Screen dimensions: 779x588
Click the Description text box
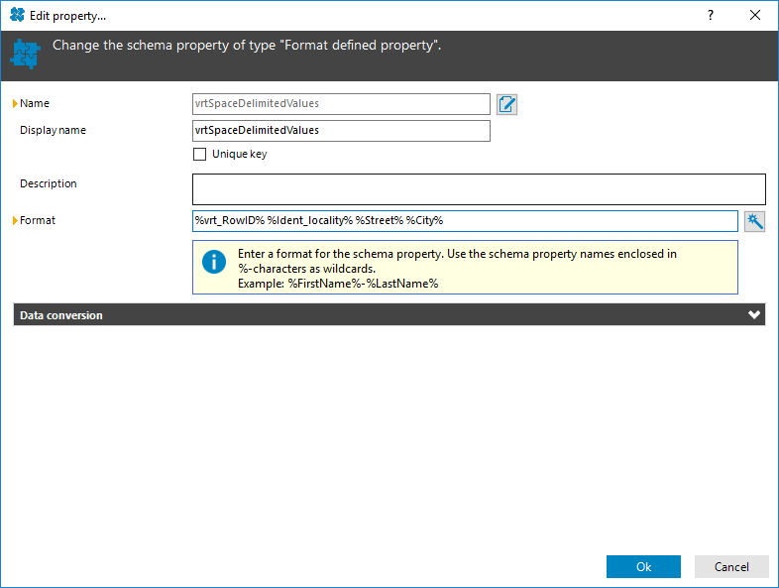point(479,189)
